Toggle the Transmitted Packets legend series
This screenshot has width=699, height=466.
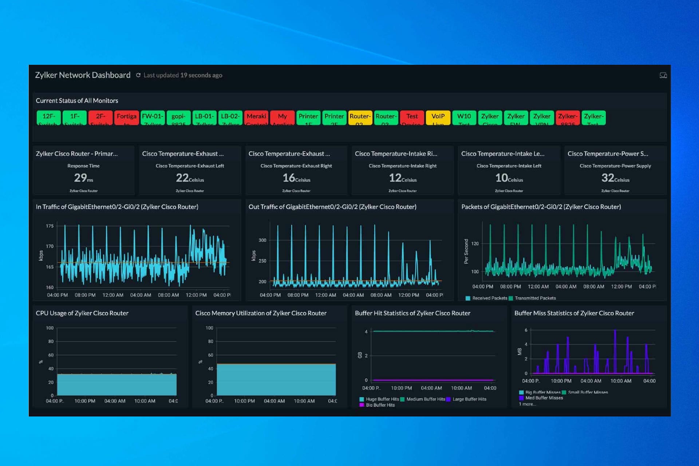point(535,298)
